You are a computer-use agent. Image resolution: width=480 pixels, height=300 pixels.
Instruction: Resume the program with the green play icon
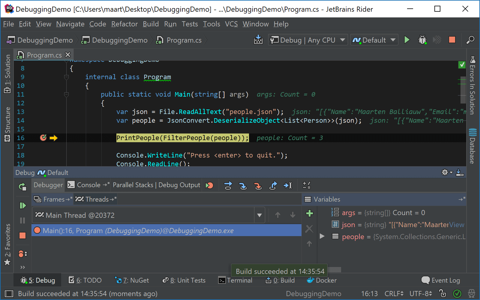22,205
